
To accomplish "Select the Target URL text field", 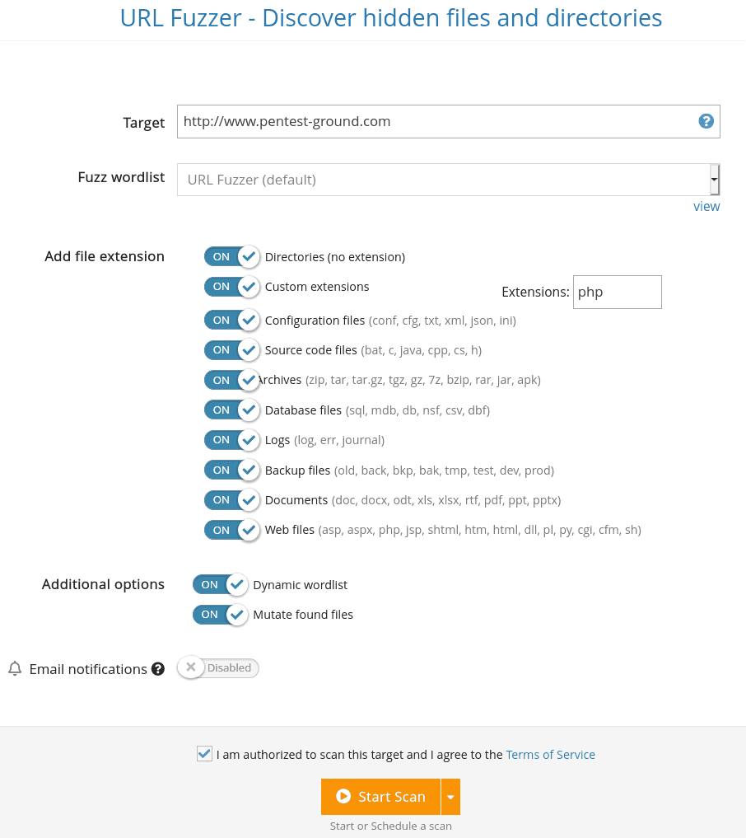I will (449, 121).
